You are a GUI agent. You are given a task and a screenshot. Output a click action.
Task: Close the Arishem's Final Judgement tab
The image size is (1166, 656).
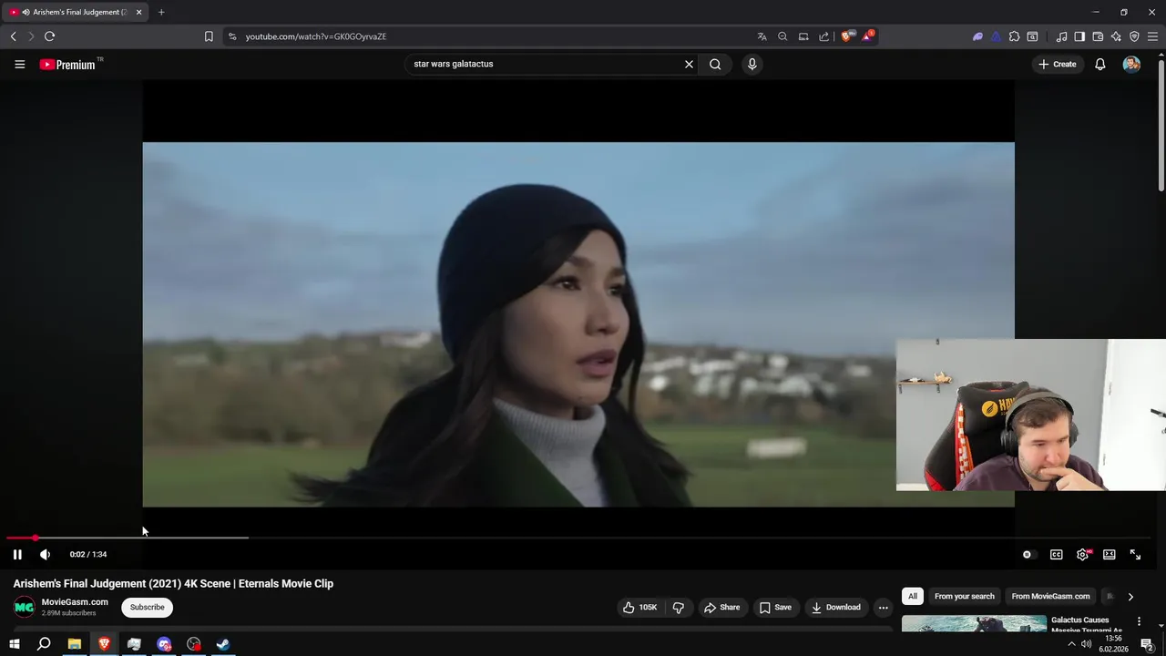138,12
